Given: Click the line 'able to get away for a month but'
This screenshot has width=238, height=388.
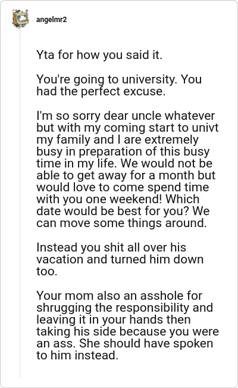Looking at the screenshot, I should 126,175.
